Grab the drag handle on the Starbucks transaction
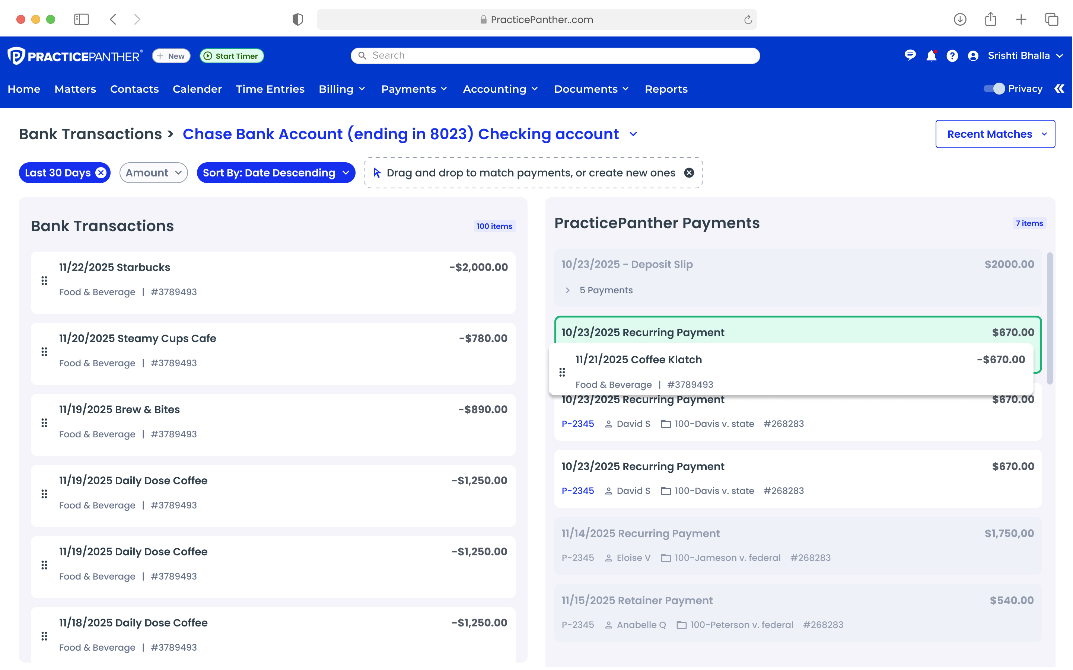 tap(44, 281)
